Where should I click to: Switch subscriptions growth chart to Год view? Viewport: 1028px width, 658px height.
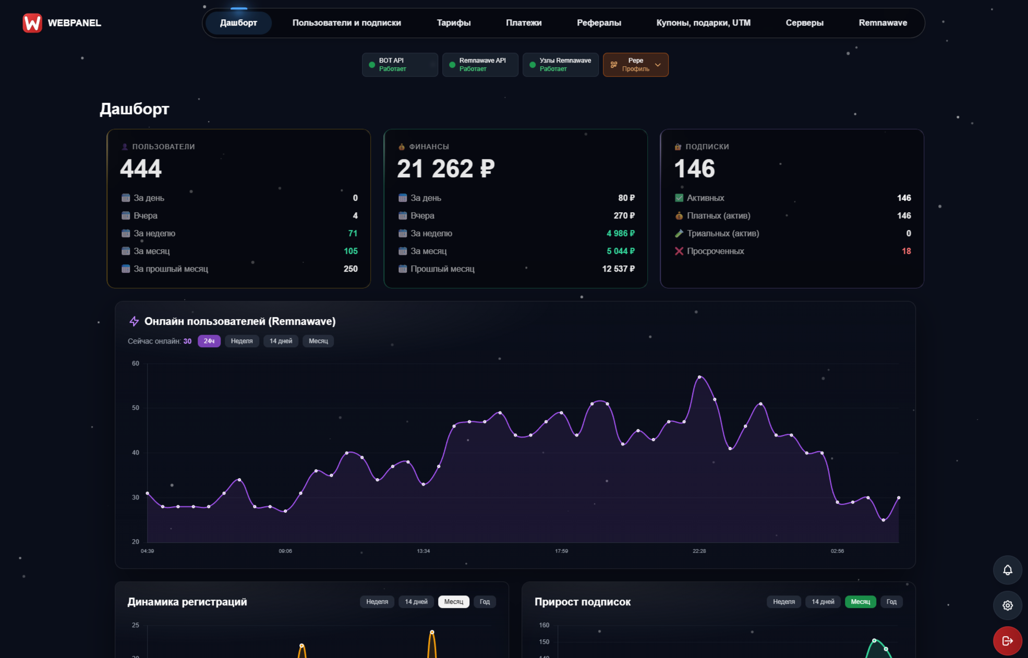[892, 601]
